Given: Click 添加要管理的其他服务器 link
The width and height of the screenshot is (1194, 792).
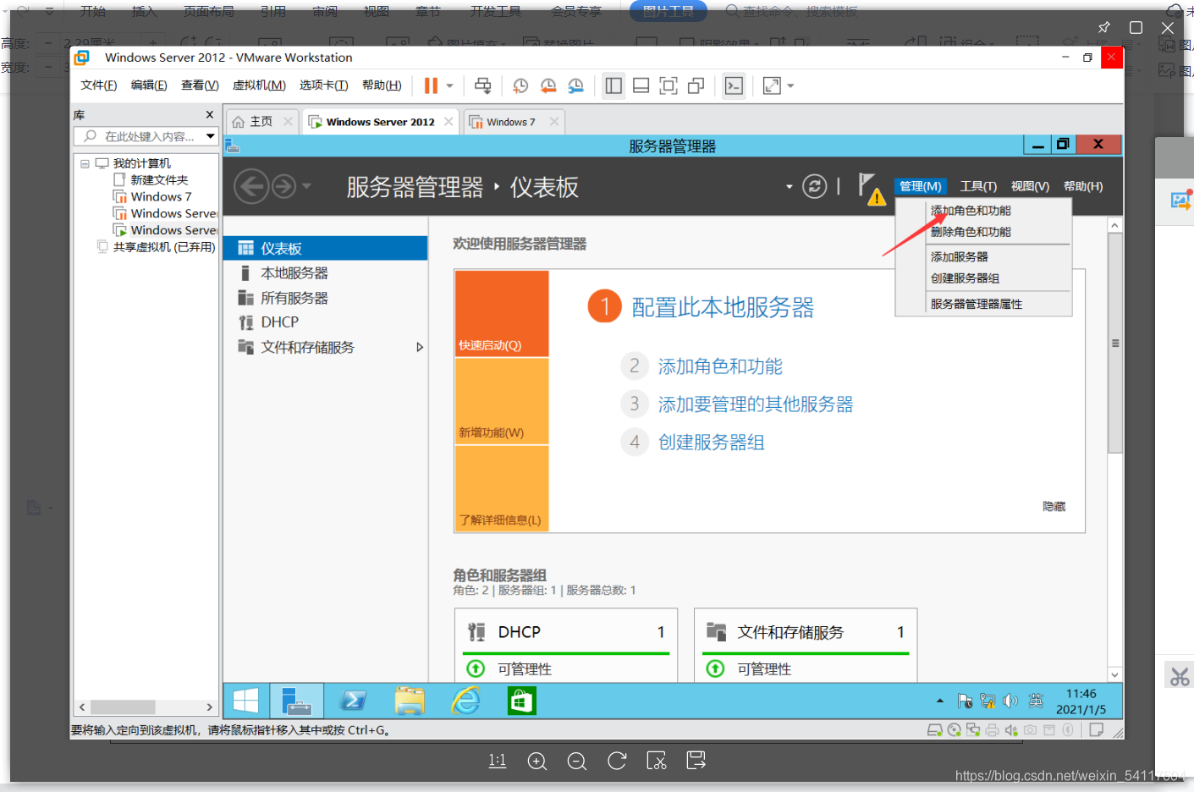Looking at the screenshot, I should coord(756,404).
